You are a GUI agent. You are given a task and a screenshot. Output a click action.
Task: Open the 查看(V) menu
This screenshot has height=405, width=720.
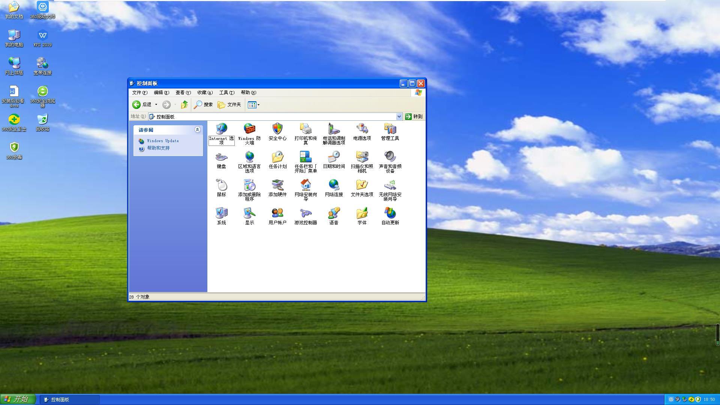coord(183,93)
